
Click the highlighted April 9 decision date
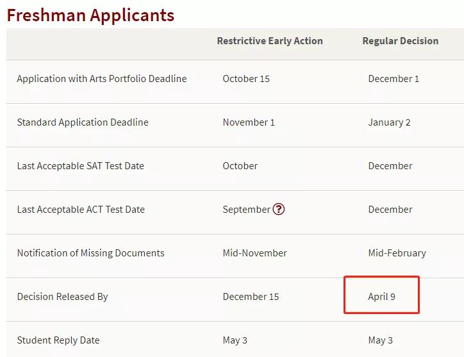[382, 296]
